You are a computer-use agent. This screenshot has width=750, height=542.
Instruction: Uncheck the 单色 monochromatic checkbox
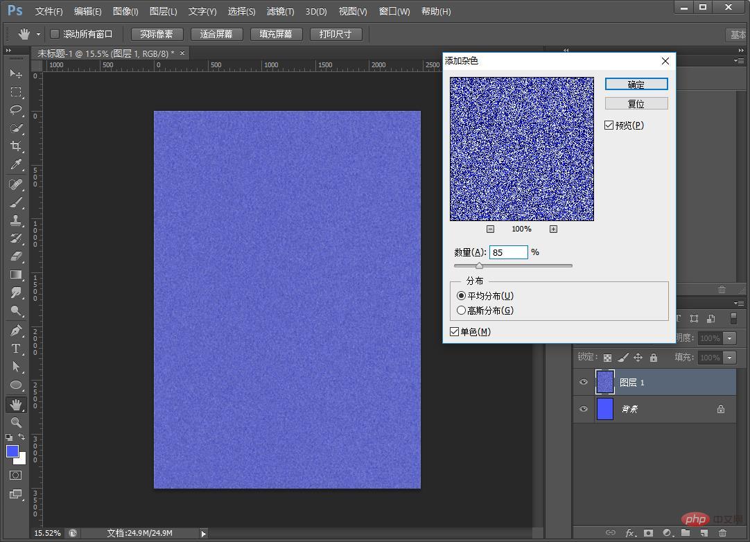(x=455, y=332)
